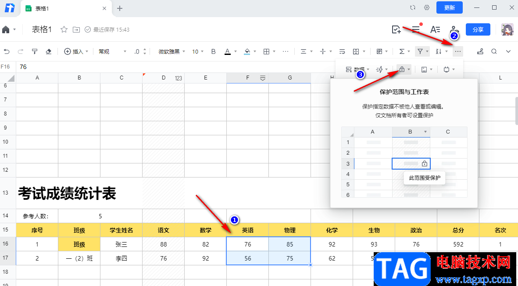Select the cell containing 张三
The image size is (518, 286).
pyautogui.click(x=121, y=244)
